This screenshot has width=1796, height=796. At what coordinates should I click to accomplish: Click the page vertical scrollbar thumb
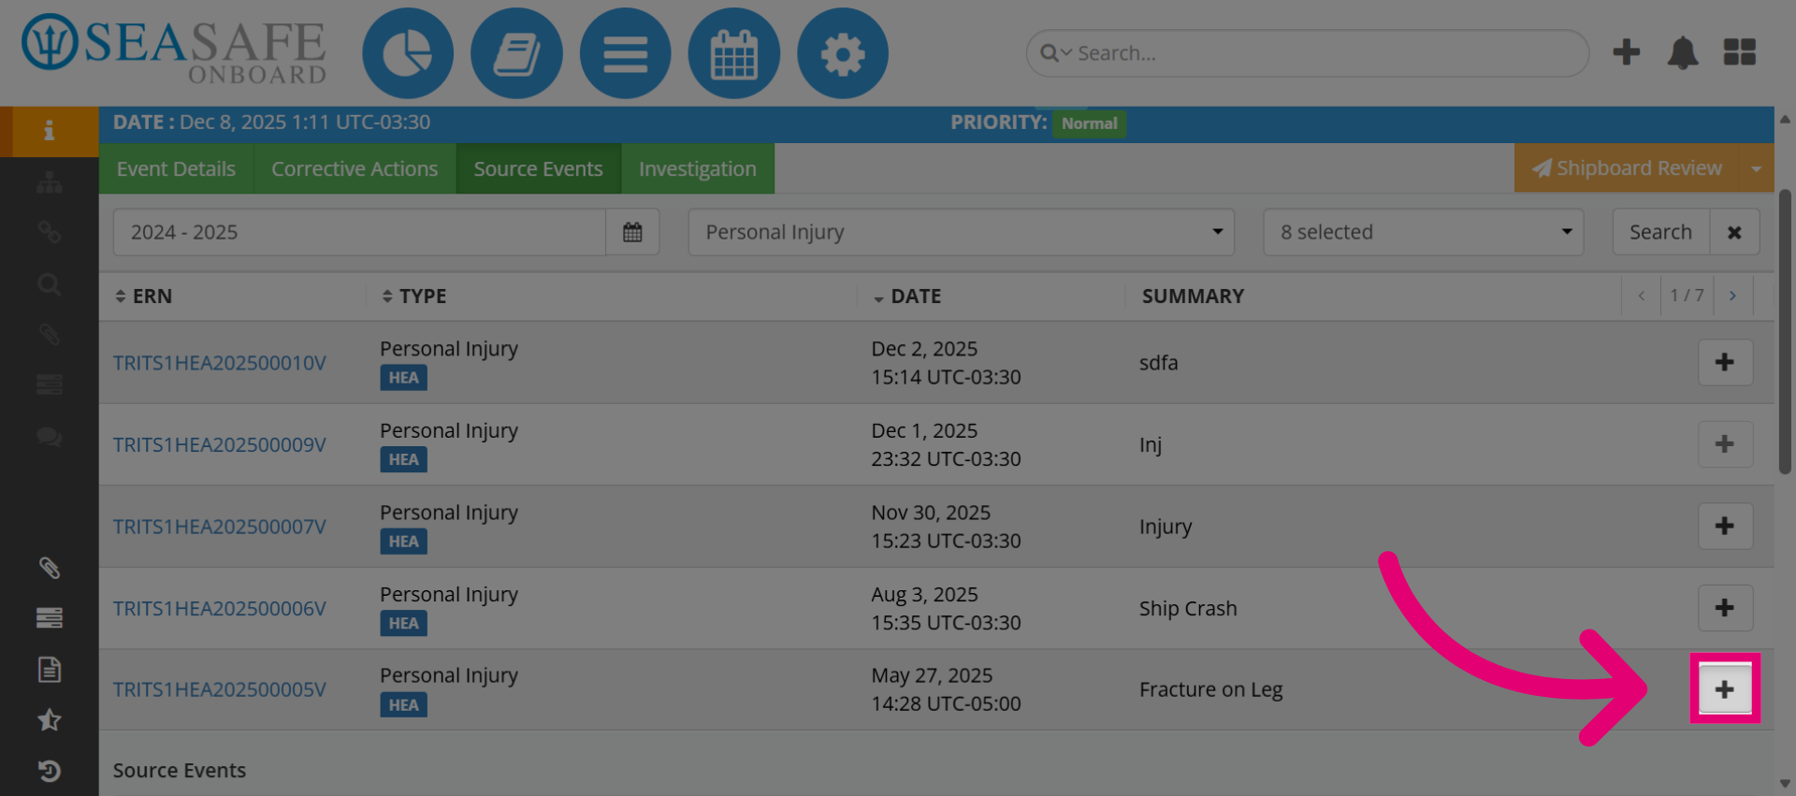click(1785, 331)
